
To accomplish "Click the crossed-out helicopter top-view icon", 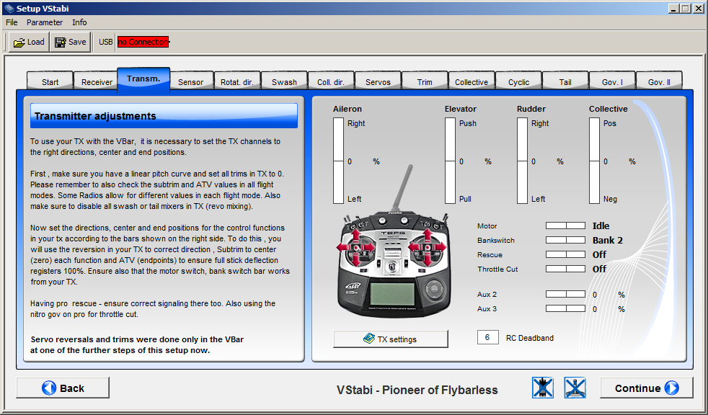I will point(575,388).
